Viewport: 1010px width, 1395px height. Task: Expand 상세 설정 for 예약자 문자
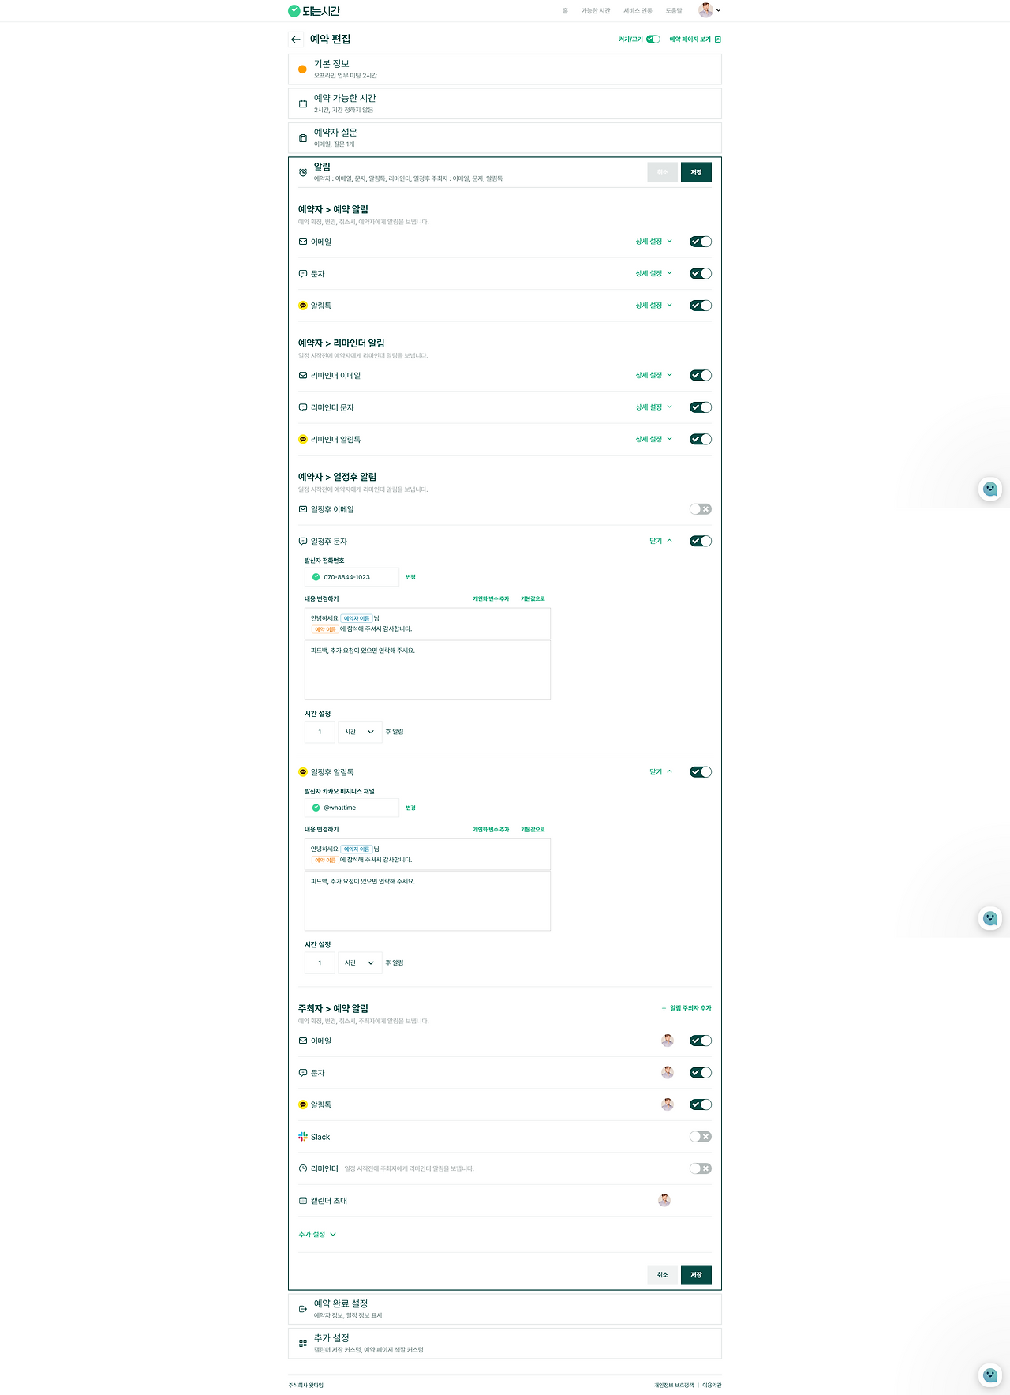(x=654, y=273)
